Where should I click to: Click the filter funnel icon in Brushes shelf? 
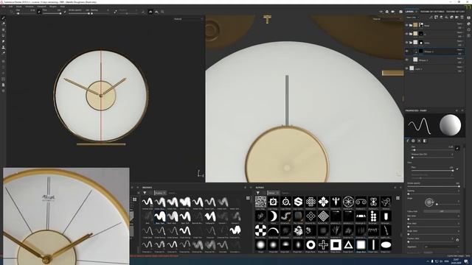(x=145, y=193)
